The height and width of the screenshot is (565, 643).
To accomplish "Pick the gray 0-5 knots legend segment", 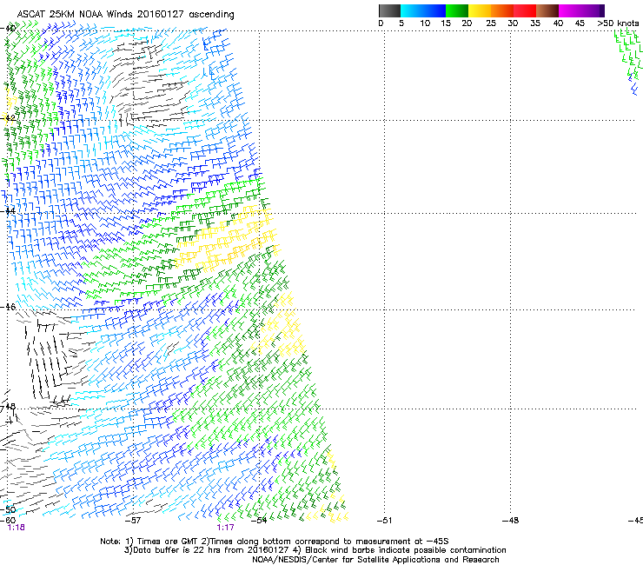I will (389, 10).
